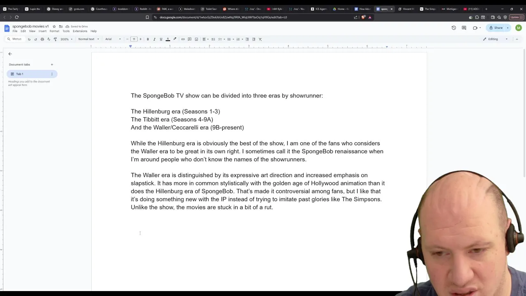Rename the document title spongebob movies v1
Viewport: 526px width, 296px height.
pyautogui.click(x=30, y=26)
